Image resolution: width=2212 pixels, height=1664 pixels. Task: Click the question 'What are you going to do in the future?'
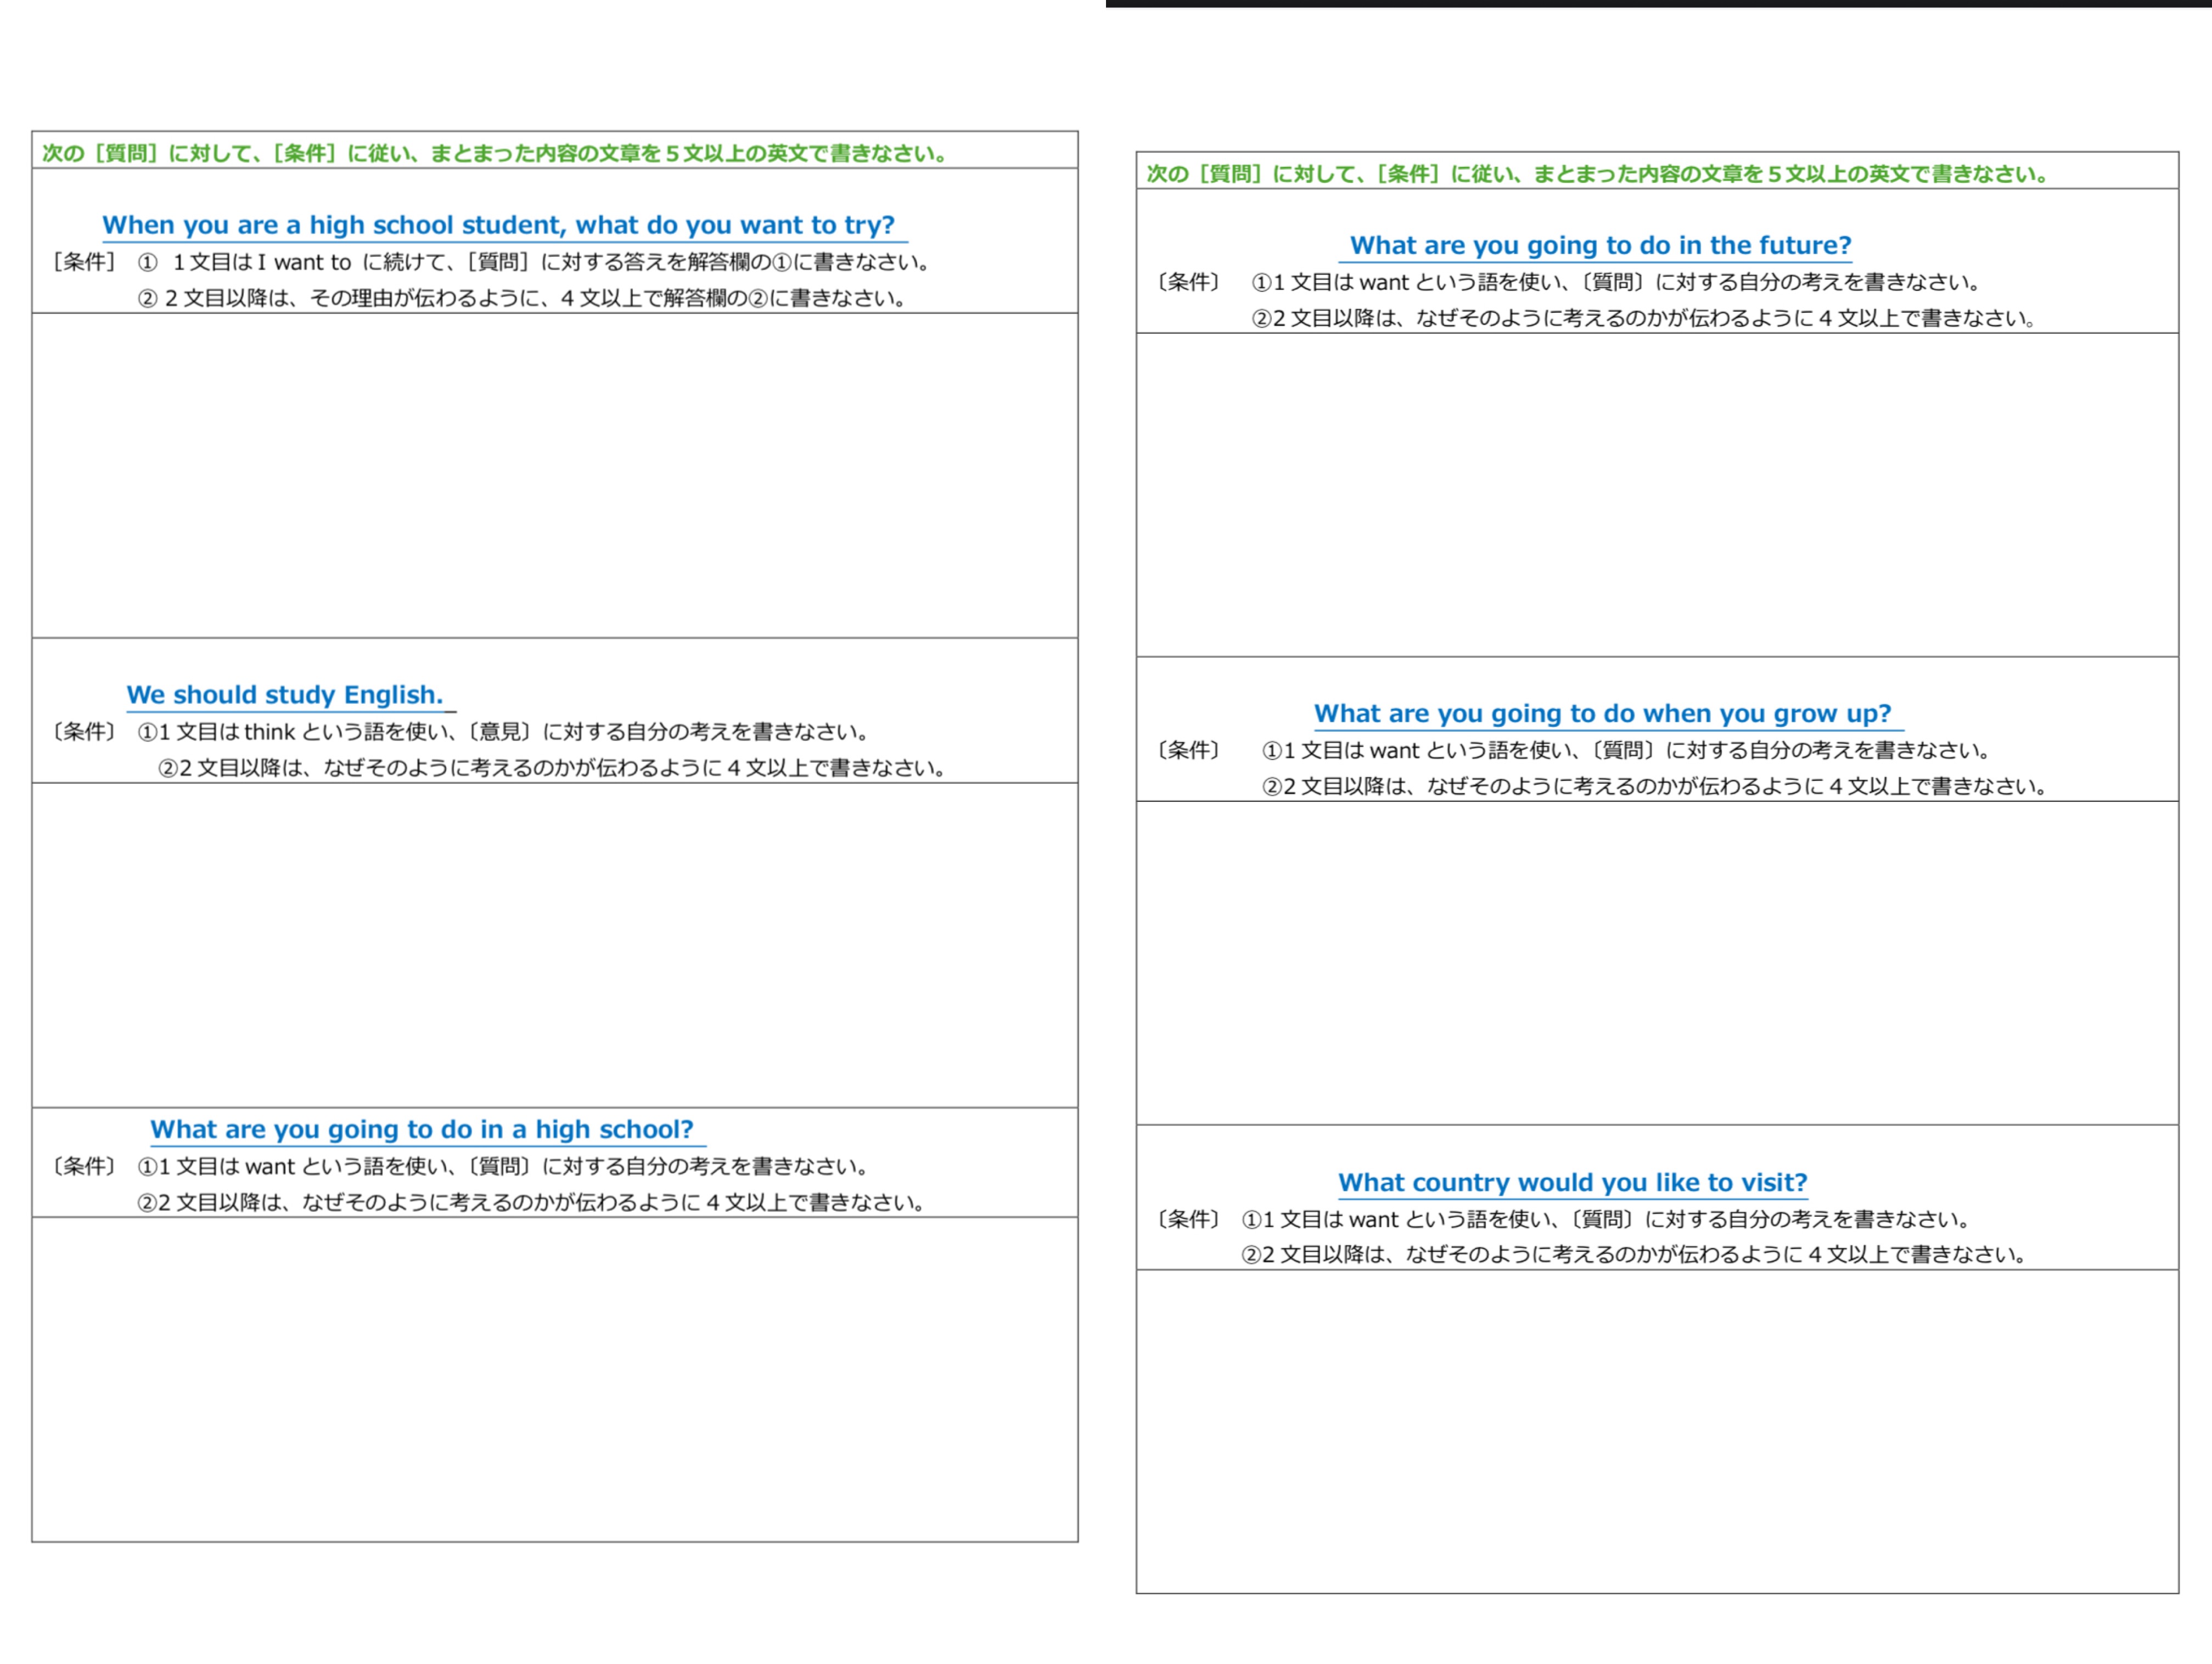point(1600,245)
